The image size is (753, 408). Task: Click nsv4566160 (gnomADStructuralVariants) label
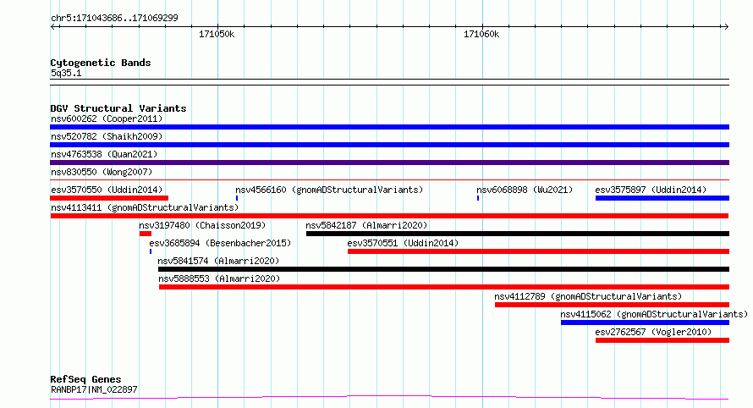pos(329,190)
